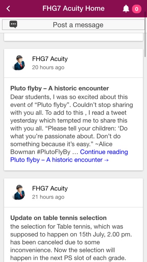
Task: Tap the back arrow in header
Action: [x=8, y=8]
